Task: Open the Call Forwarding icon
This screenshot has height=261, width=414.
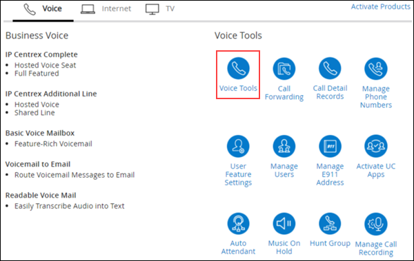Action: tap(284, 69)
